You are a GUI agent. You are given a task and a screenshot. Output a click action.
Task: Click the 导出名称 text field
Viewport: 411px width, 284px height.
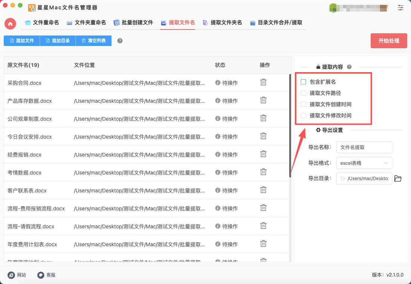(x=364, y=147)
